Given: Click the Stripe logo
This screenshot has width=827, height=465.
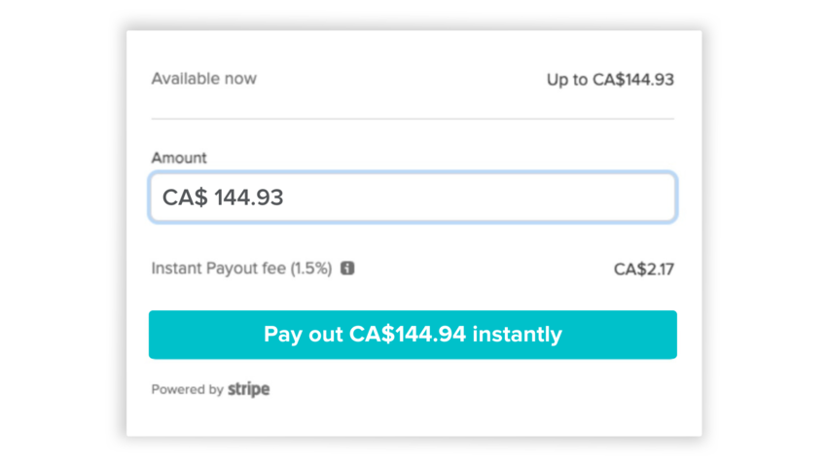Looking at the screenshot, I should click(249, 389).
